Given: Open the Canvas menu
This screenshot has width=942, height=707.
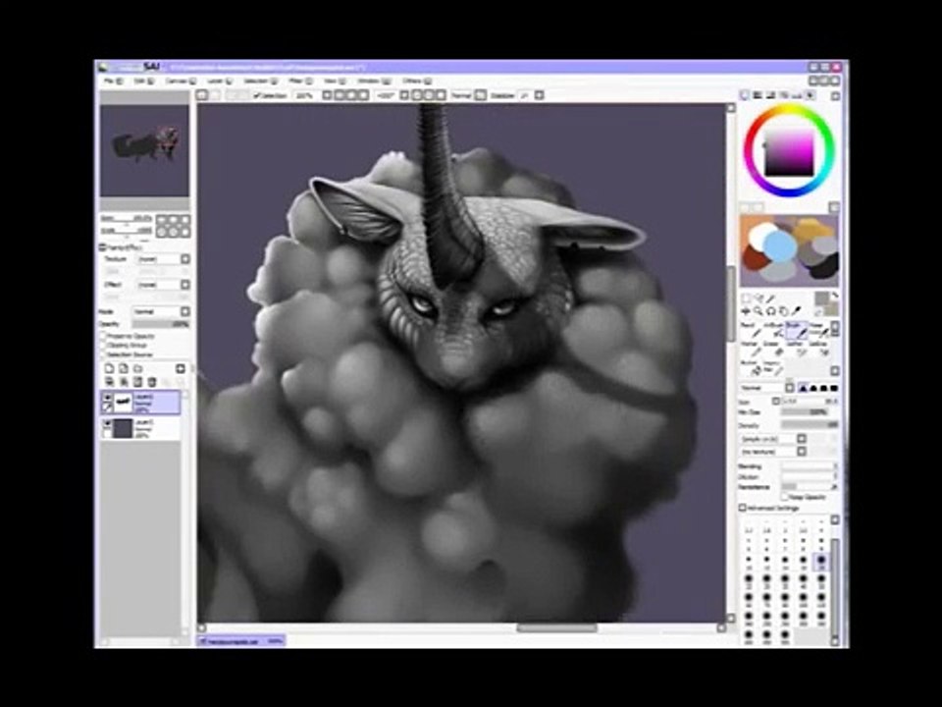Looking at the screenshot, I should (181, 81).
